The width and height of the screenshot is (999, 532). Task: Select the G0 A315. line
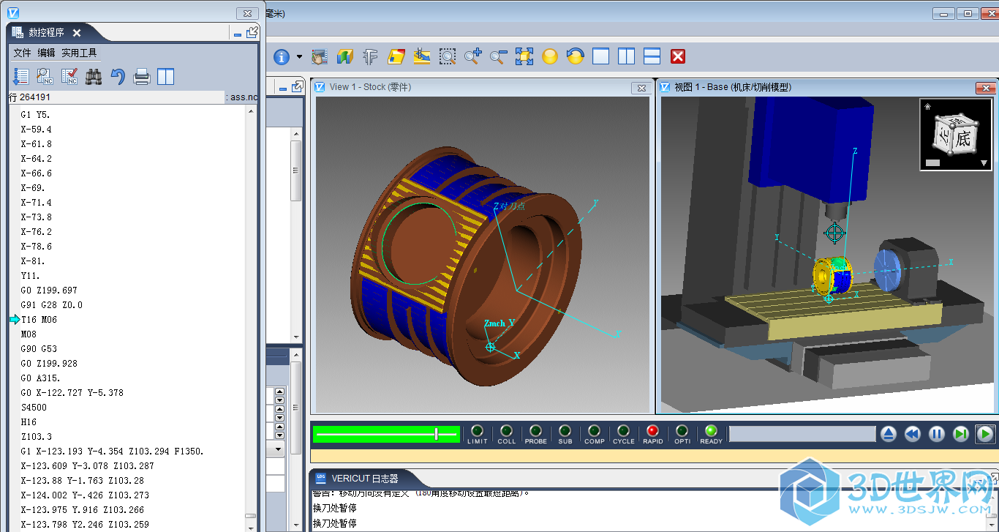tap(42, 378)
